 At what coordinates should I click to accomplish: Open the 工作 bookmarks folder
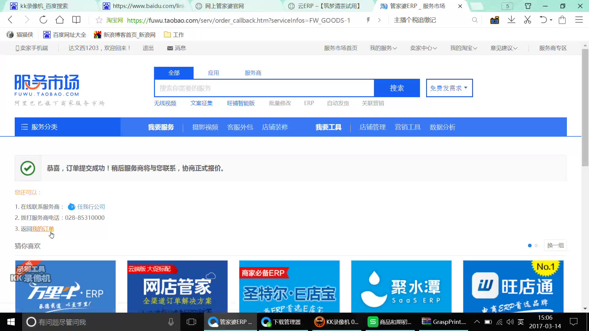[174, 35]
